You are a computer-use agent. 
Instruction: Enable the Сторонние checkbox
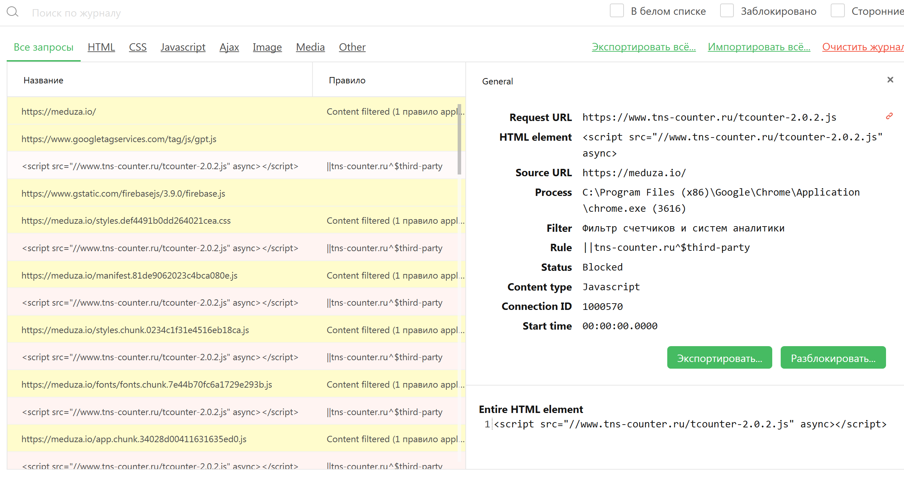[837, 11]
